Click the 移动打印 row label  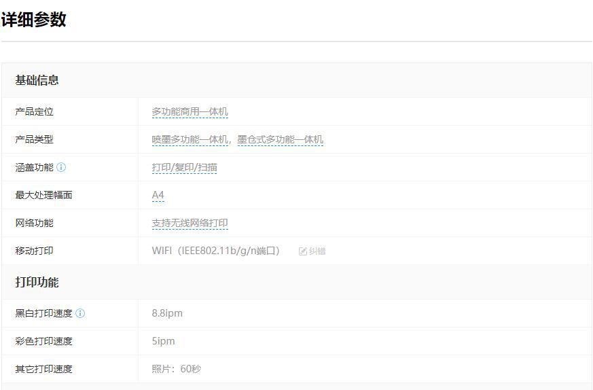pyautogui.click(x=35, y=251)
